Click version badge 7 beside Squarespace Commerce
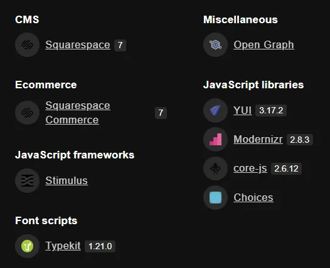The image size is (330, 268). click(161, 113)
